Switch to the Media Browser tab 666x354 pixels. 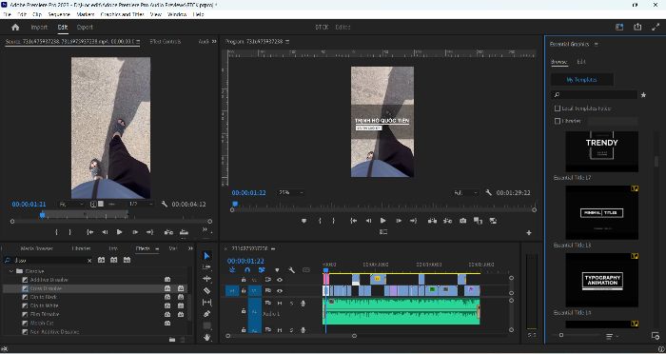(x=36, y=248)
